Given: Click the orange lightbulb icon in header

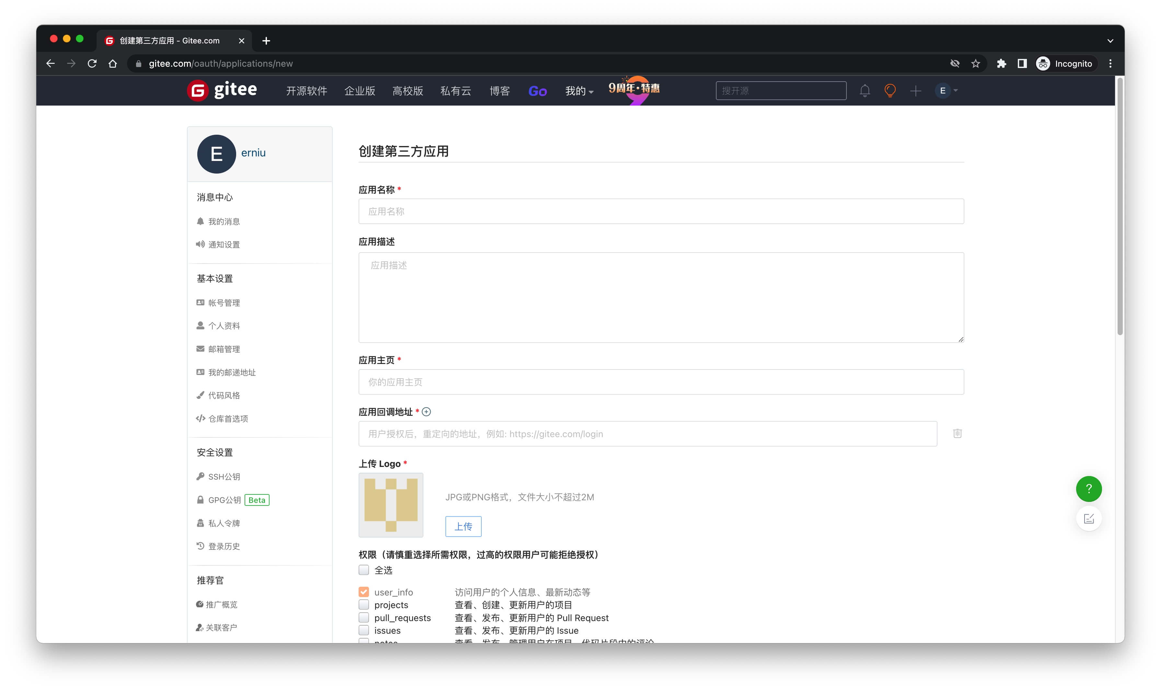Looking at the screenshot, I should tap(890, 91).
